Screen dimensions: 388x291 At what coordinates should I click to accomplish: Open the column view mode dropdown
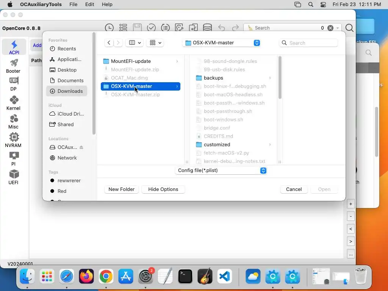[x=135, y=43]
